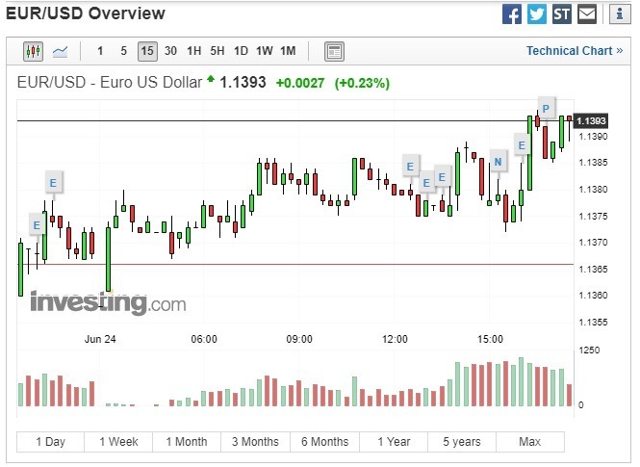Open the info icon
Viewport: 640px width, 467px height.
pyautogui.click(x=620, y=14)
